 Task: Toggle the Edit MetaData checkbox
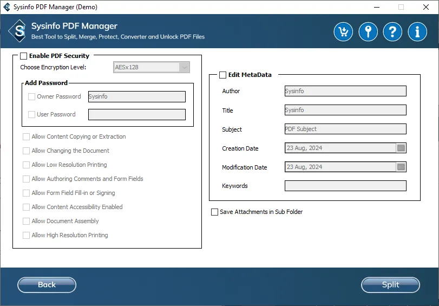pos(222,75)
